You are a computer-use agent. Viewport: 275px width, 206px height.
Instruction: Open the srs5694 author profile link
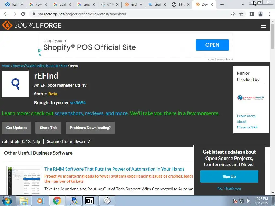pyautogui.click(x=78, y=103)
